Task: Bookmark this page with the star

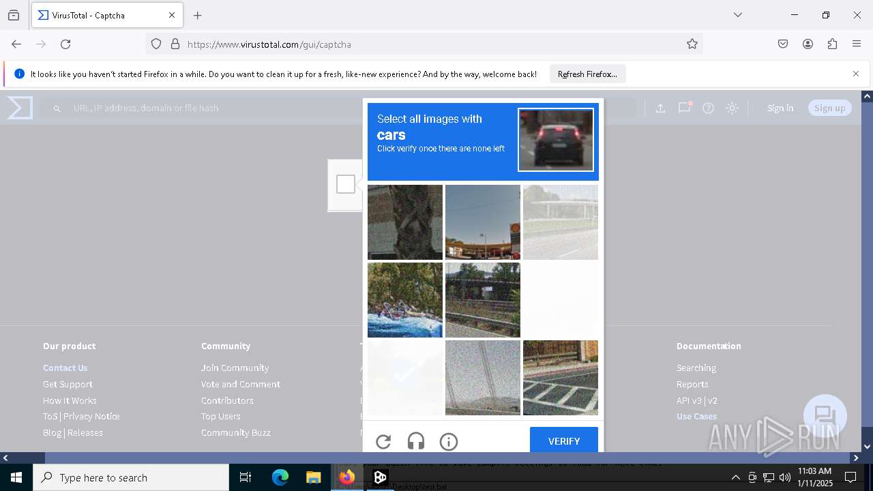Action: pos(692,44)
